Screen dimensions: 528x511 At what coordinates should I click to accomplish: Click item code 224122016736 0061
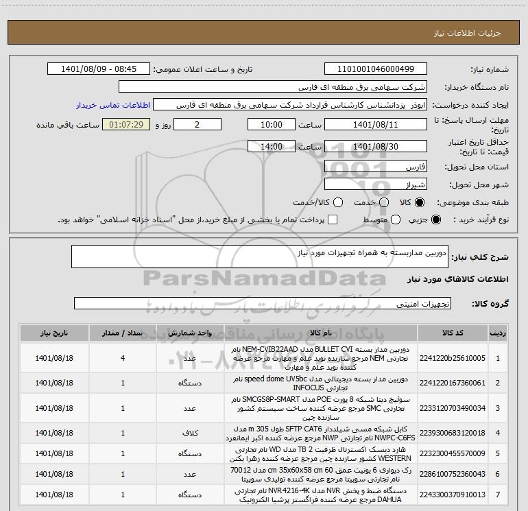453,383
